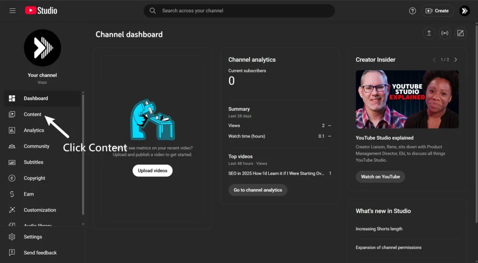
Task: Open Subtitles in sidebar
Action: (x=42, y=162)
